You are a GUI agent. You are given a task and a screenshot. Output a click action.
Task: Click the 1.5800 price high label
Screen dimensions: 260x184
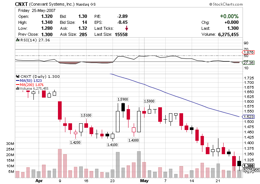tap(149, 101)
